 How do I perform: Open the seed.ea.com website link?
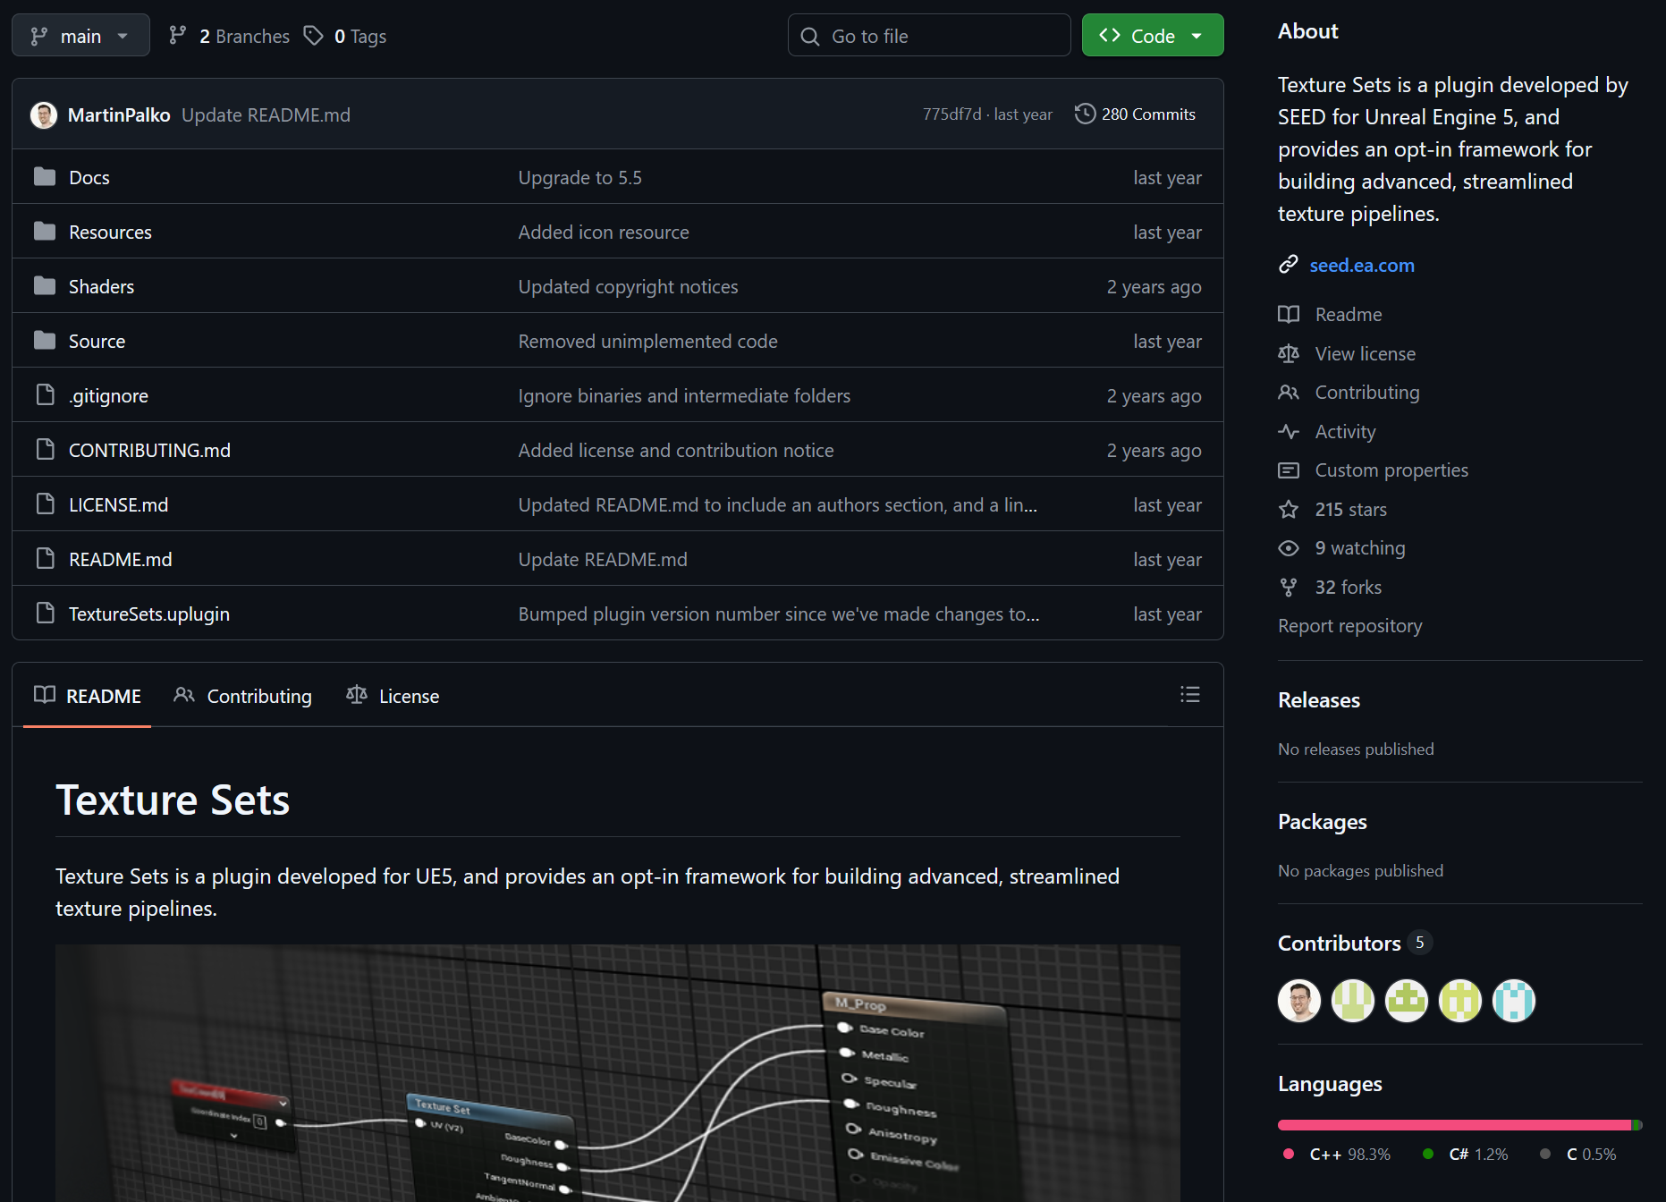pos(1361,266)
